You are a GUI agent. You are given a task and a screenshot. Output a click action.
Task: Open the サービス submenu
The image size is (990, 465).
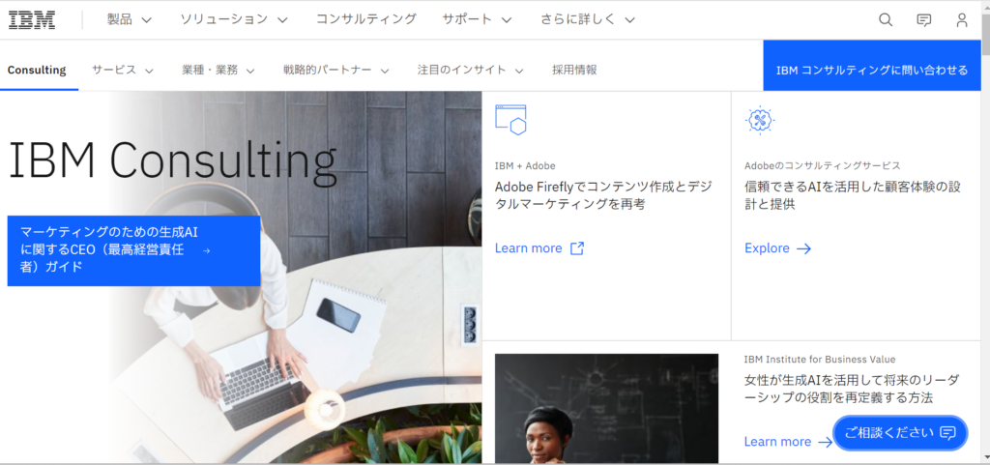[123, 70]
